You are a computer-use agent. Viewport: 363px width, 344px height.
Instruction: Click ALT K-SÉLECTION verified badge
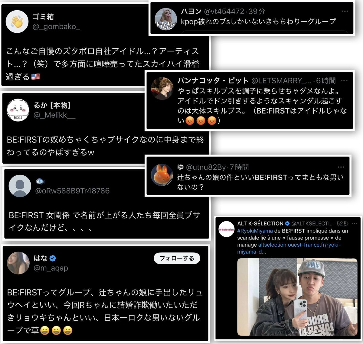coord(287,224)
